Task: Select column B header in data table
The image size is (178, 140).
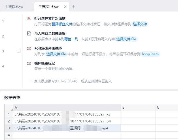Action: tap(138, 107)
